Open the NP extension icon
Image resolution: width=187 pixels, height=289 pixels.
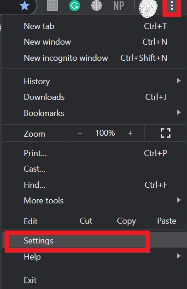118,6
